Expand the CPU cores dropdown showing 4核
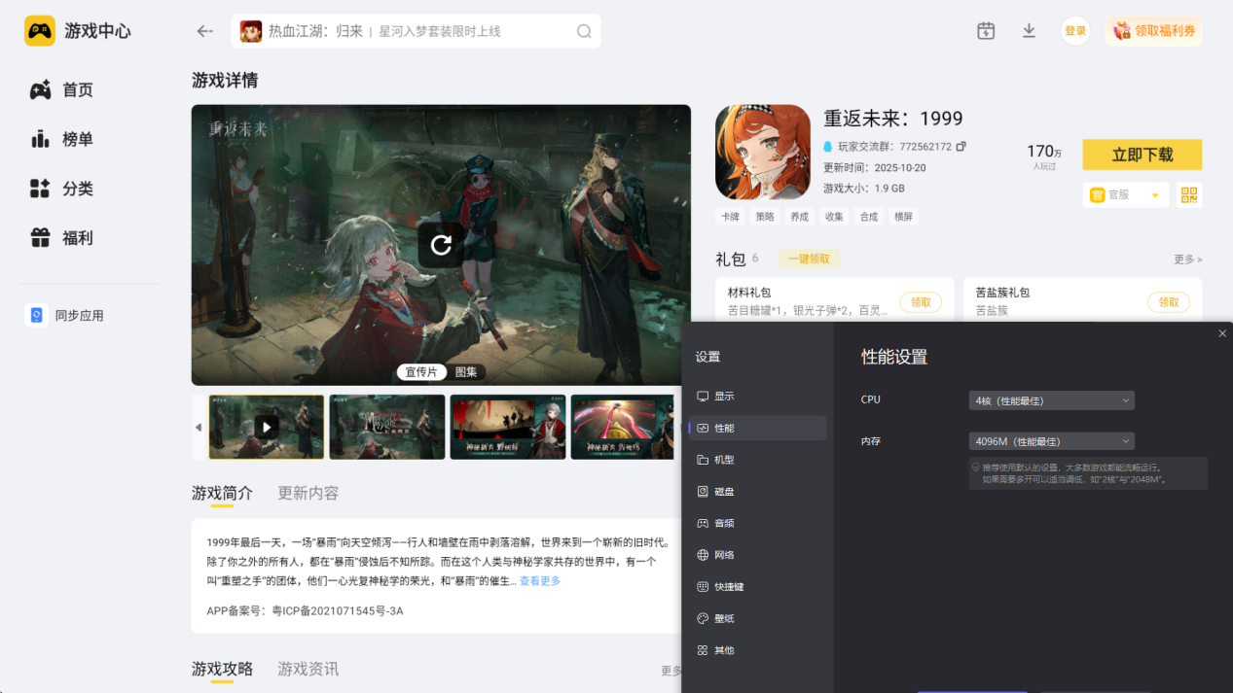1233x693 pixels. tap(1051, 399)
